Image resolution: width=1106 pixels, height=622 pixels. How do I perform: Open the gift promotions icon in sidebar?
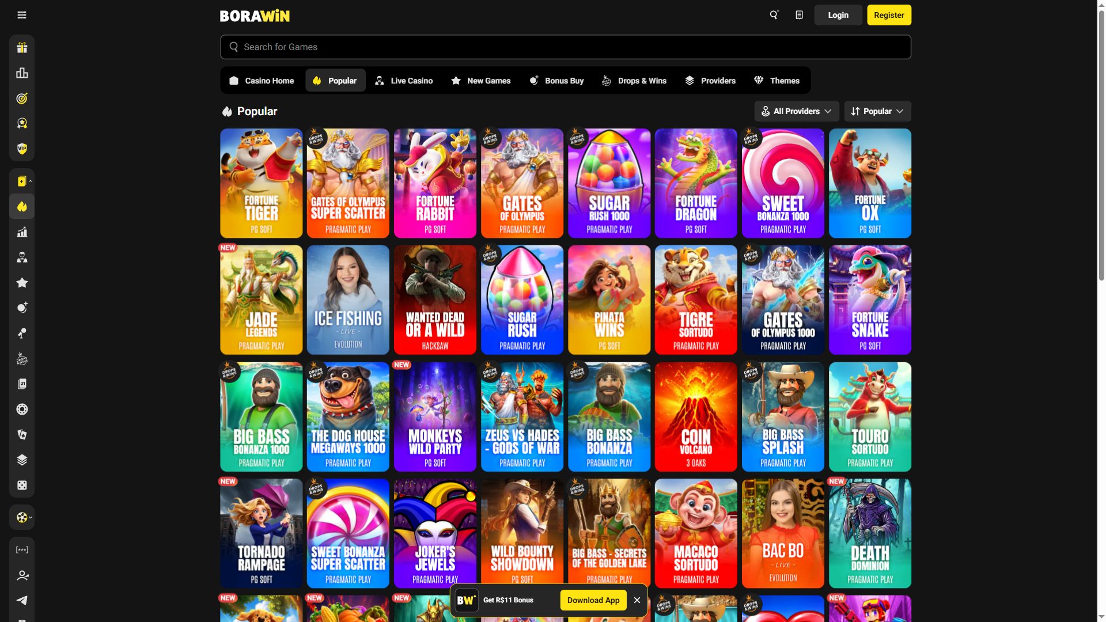pyautogui.click(x=22, y=48)
